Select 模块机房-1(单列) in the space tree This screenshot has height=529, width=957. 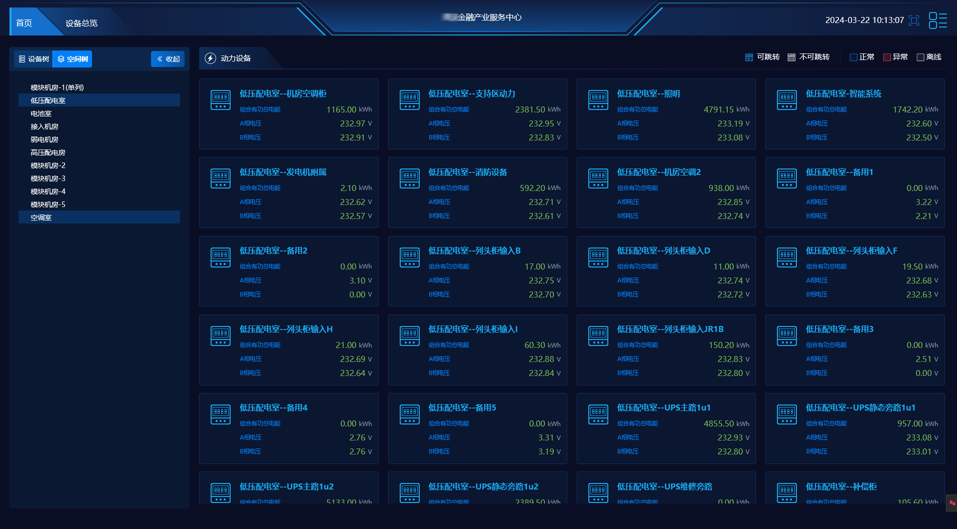click(57, 87)
